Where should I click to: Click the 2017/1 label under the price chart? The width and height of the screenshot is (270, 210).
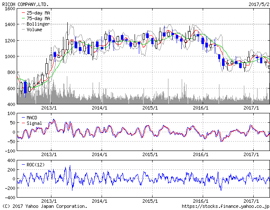251,108
